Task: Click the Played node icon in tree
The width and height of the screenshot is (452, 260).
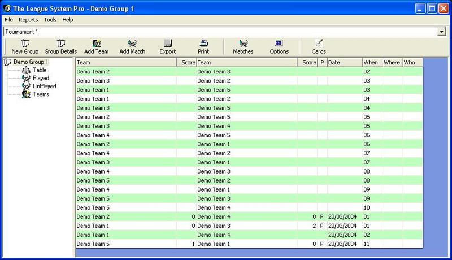Action: point(26,78)
